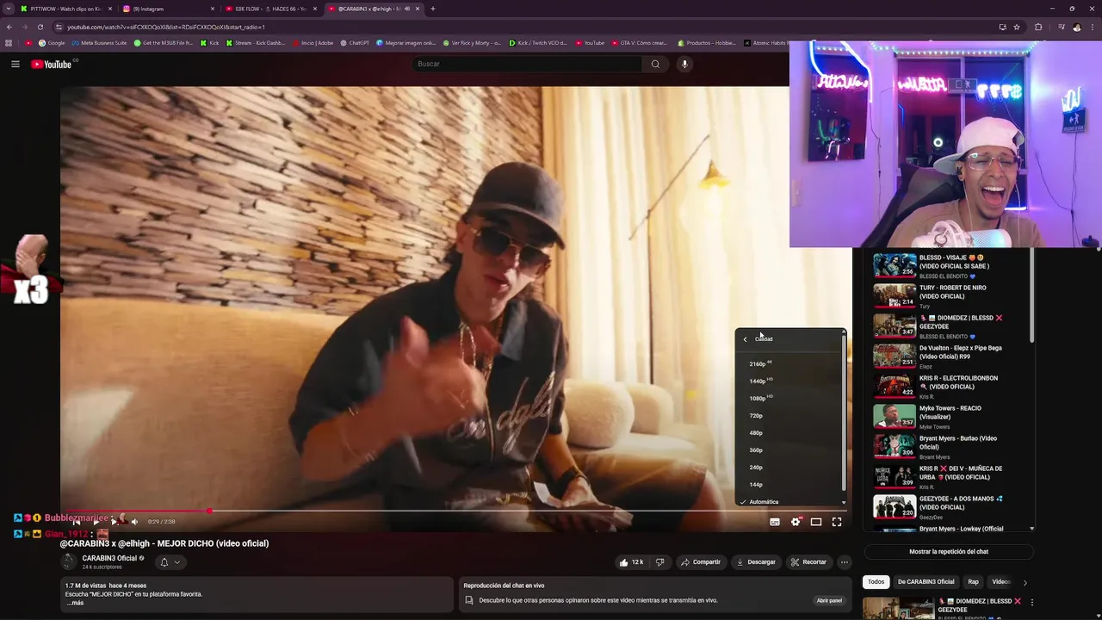
Task: Click the quality menu scrollbar
Action: click(844, 413)
